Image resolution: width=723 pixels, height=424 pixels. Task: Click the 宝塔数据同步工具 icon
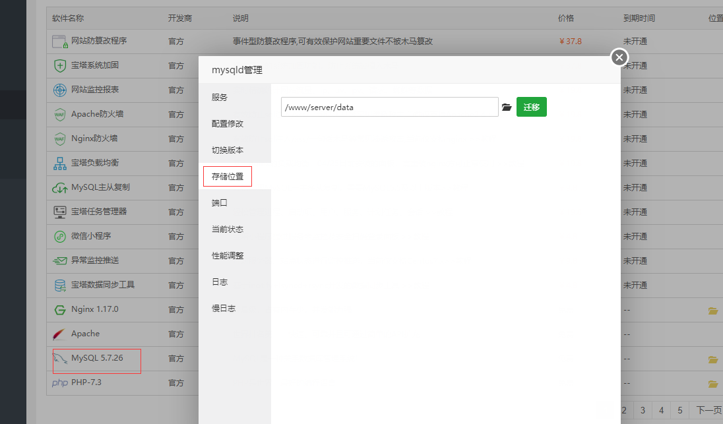60,286
